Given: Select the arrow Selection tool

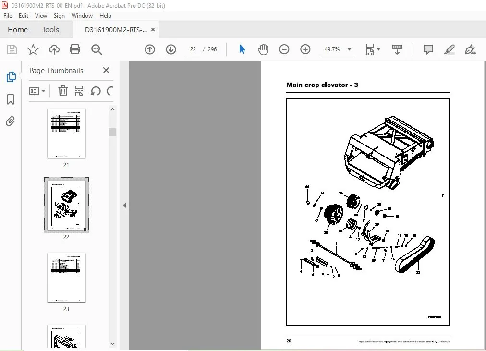Looking at the screenshot, I should (242, 49).
